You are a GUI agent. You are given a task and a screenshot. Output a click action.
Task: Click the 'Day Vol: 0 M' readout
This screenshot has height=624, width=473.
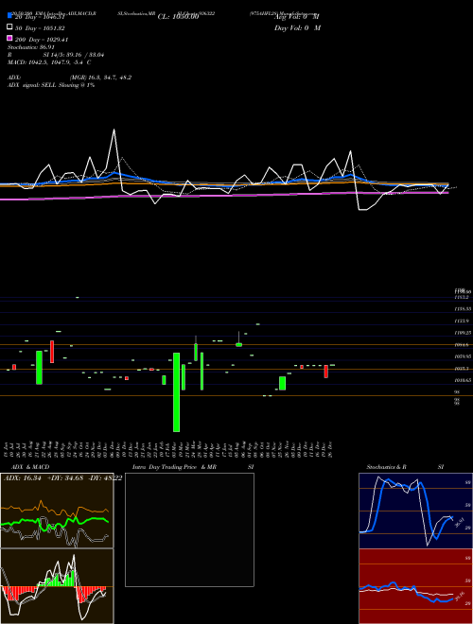tap(297, 27)
